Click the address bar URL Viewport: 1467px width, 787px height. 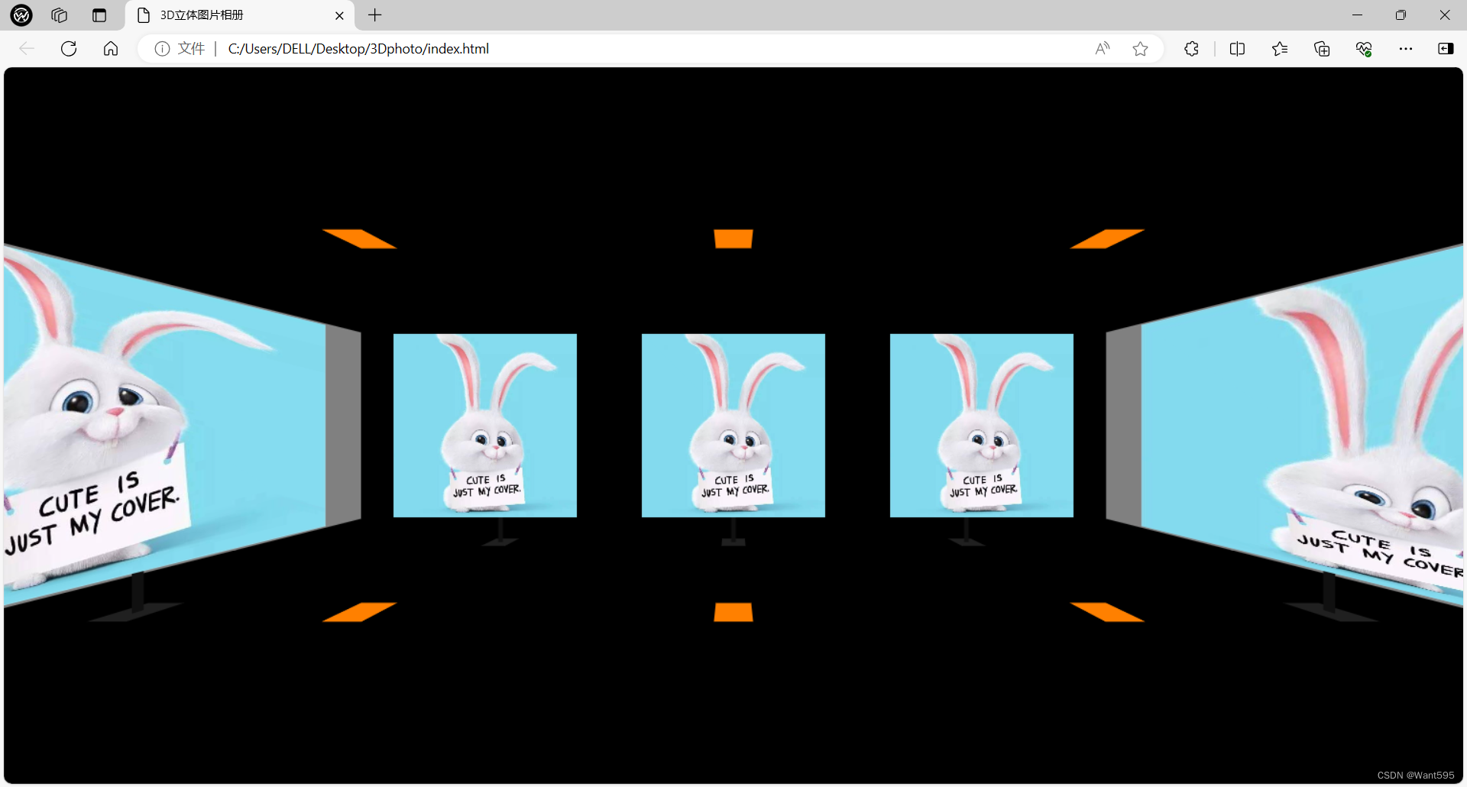(x=358, y=49)
